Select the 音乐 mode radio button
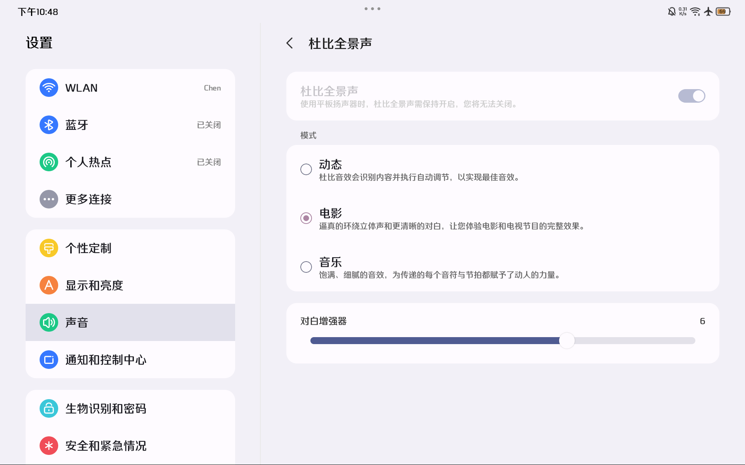 click(306, 267)
